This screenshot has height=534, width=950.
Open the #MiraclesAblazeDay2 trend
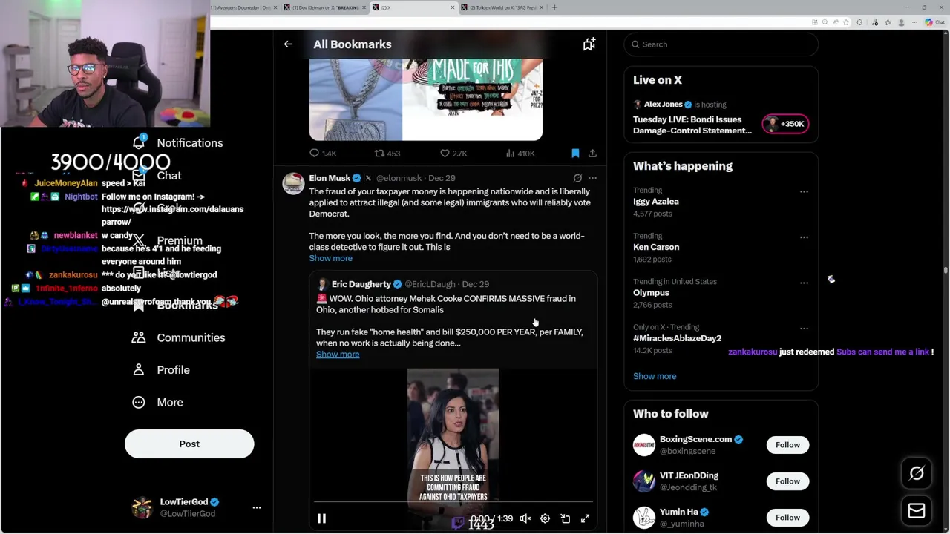(x=677, y=338)
